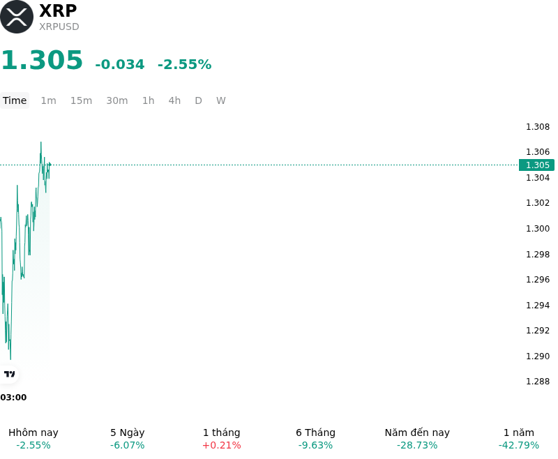Select the Time interval tab
The width and height of the screenshot is (558, 459).
(15, 100)
